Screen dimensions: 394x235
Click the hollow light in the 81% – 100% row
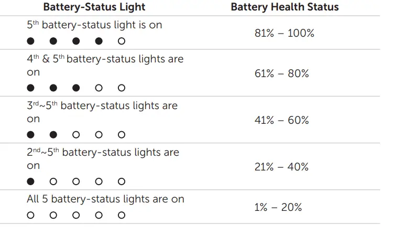coord(122,41)
